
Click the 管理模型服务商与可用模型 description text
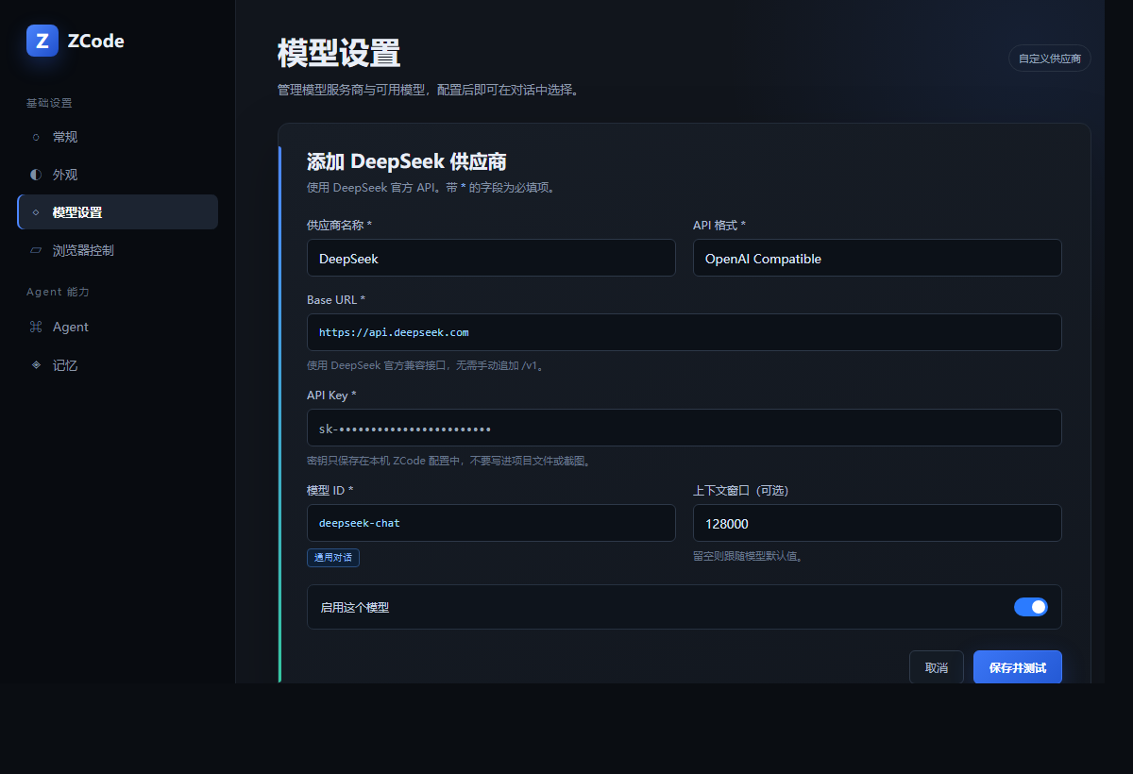(x=428, y=91)
